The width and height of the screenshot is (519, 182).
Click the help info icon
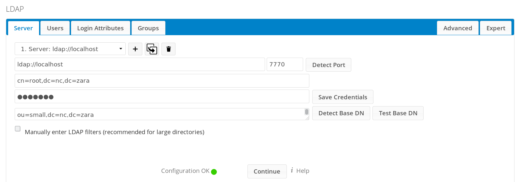(x=292, y=170)
